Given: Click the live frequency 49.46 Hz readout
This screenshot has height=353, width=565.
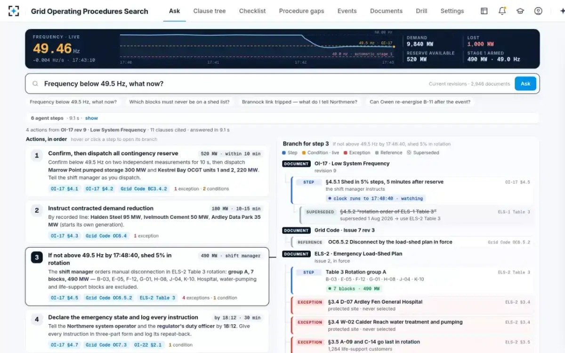Looking at the screenshot, I should tap(56, 48).
